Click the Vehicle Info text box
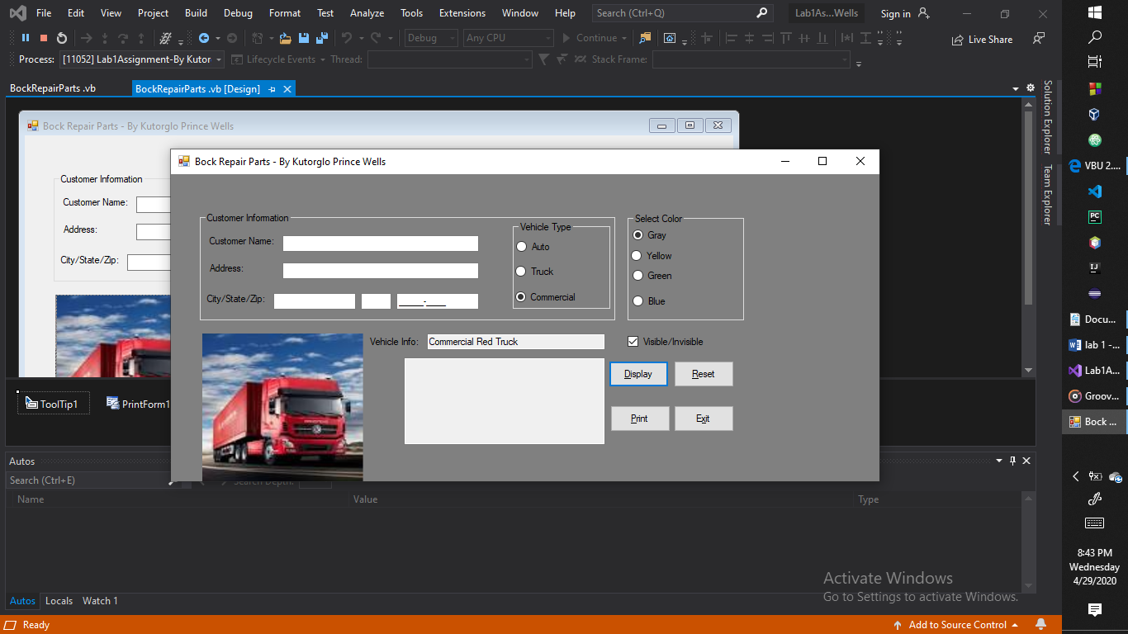 coord(516,342)
